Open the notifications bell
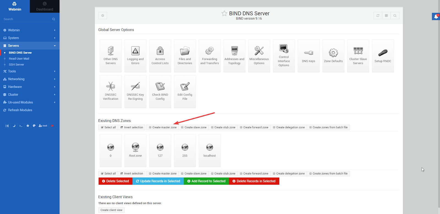 tap(436, 17)
